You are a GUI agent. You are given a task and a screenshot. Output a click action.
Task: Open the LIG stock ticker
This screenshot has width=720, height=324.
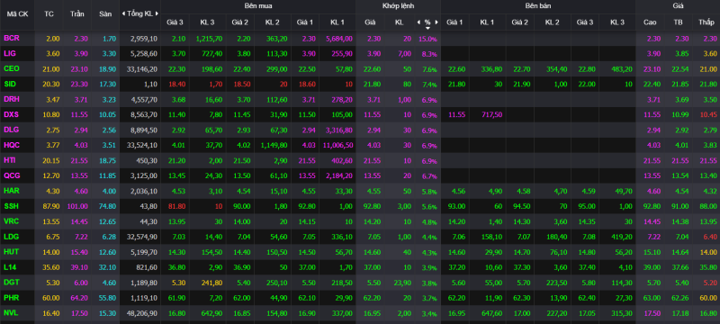[x=10, y=53]
